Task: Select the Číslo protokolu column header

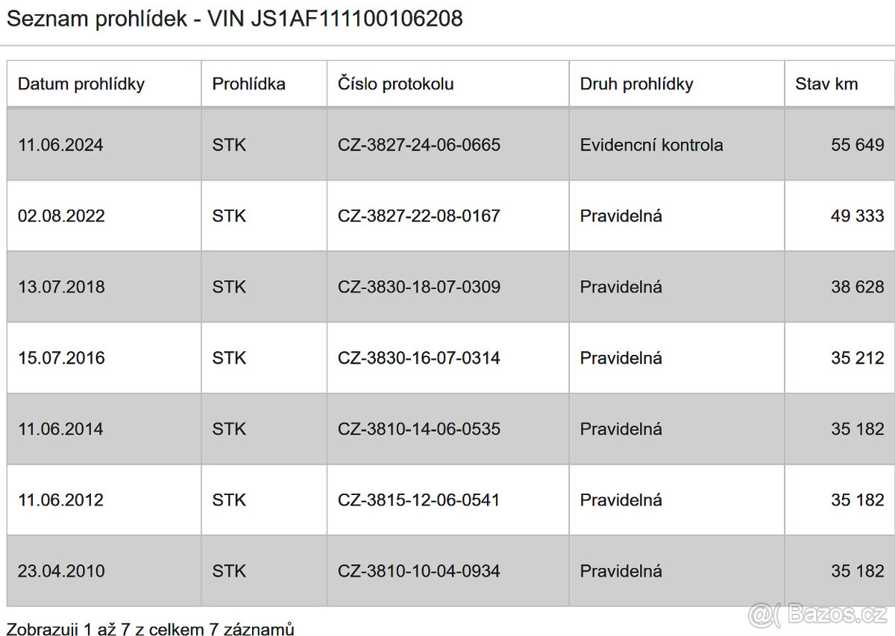Action: (x=395, y=84)
